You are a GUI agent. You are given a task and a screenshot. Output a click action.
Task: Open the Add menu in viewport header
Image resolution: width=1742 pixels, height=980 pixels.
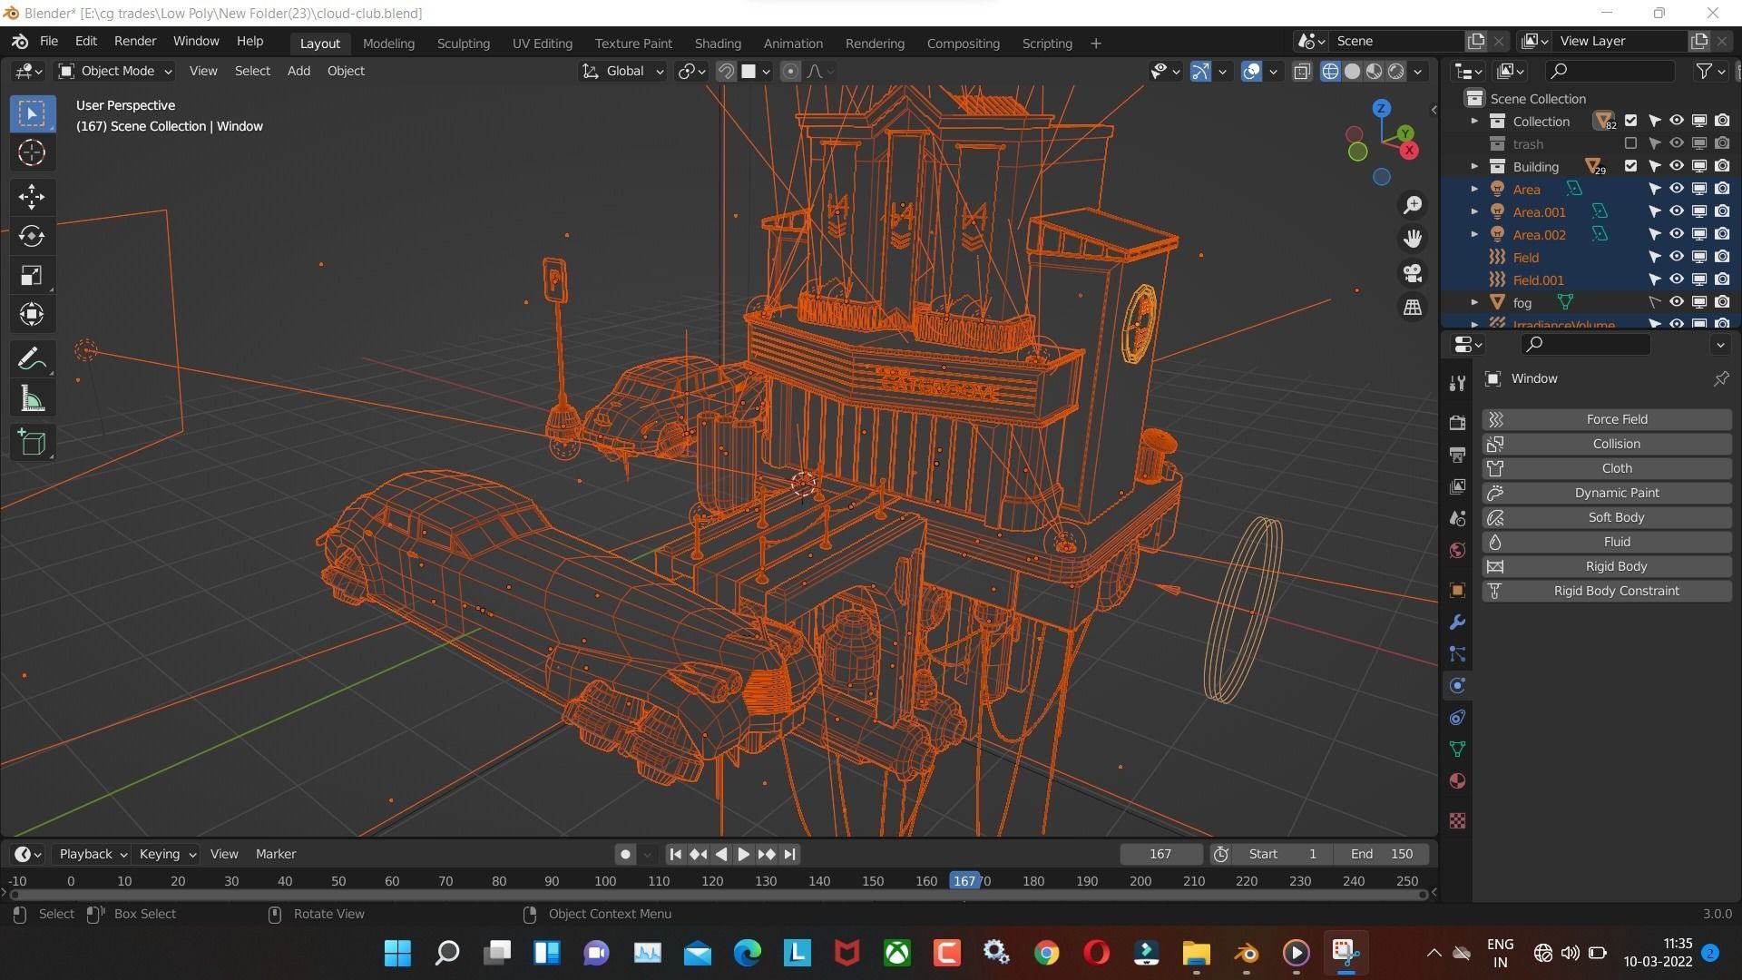click(x=298, y=71)
